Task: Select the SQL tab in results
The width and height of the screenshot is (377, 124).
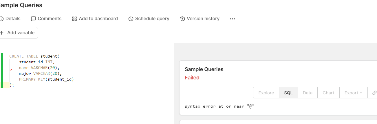Action: [x=288, y=93]
